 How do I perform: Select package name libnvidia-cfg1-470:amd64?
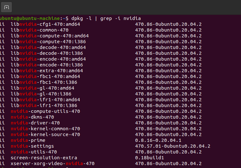pos(45,24)
